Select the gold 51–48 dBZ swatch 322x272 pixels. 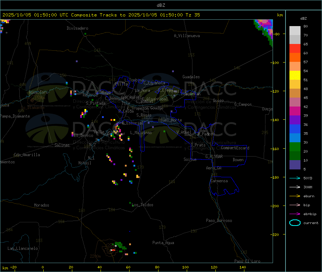click(x=295, y=84)
